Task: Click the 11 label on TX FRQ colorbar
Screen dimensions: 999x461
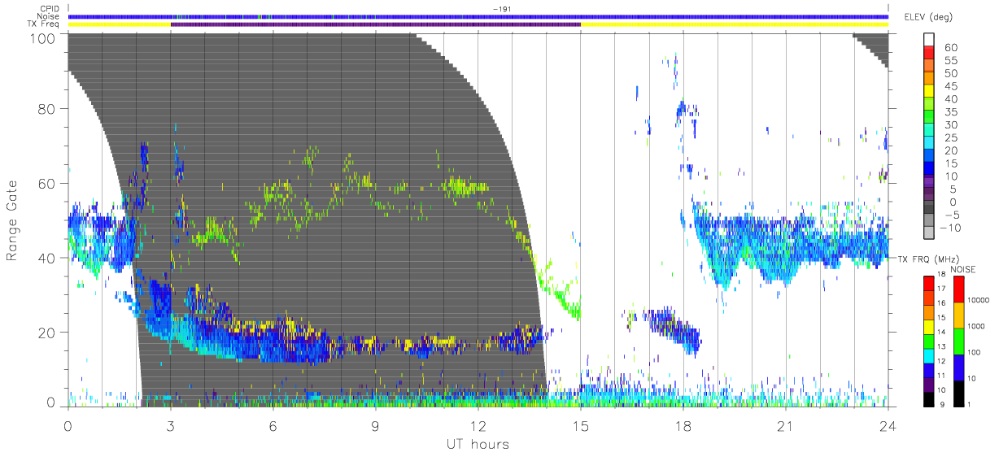Action: (943, 376)
